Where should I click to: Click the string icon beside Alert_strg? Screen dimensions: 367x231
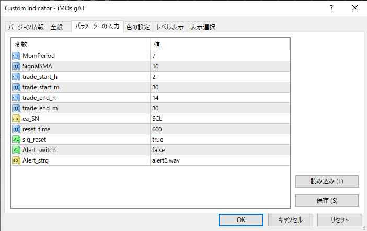tap(16, 160)
